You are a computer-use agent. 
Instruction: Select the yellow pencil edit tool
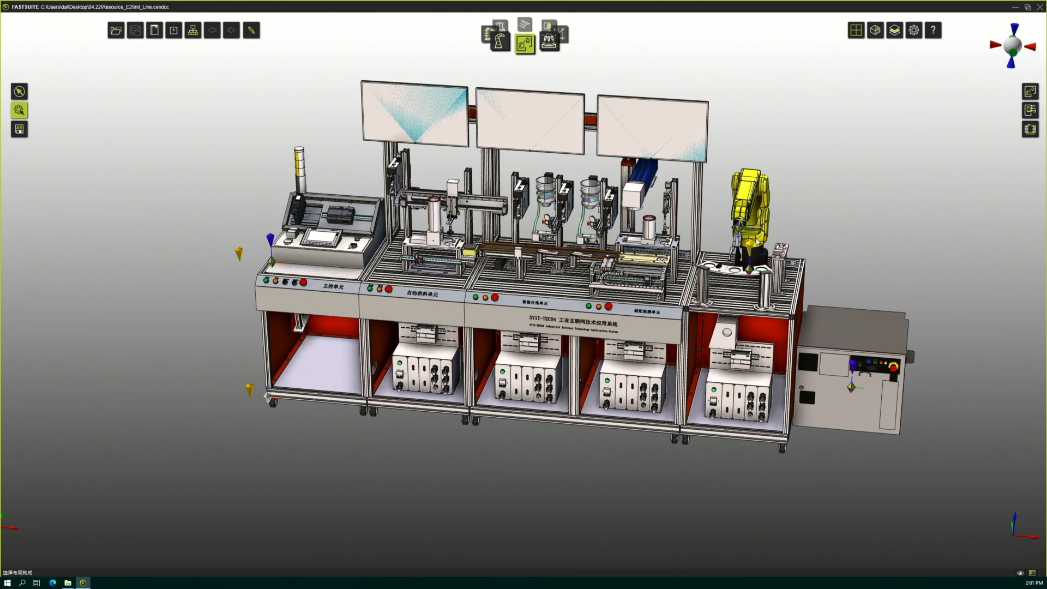coord(251,31)
